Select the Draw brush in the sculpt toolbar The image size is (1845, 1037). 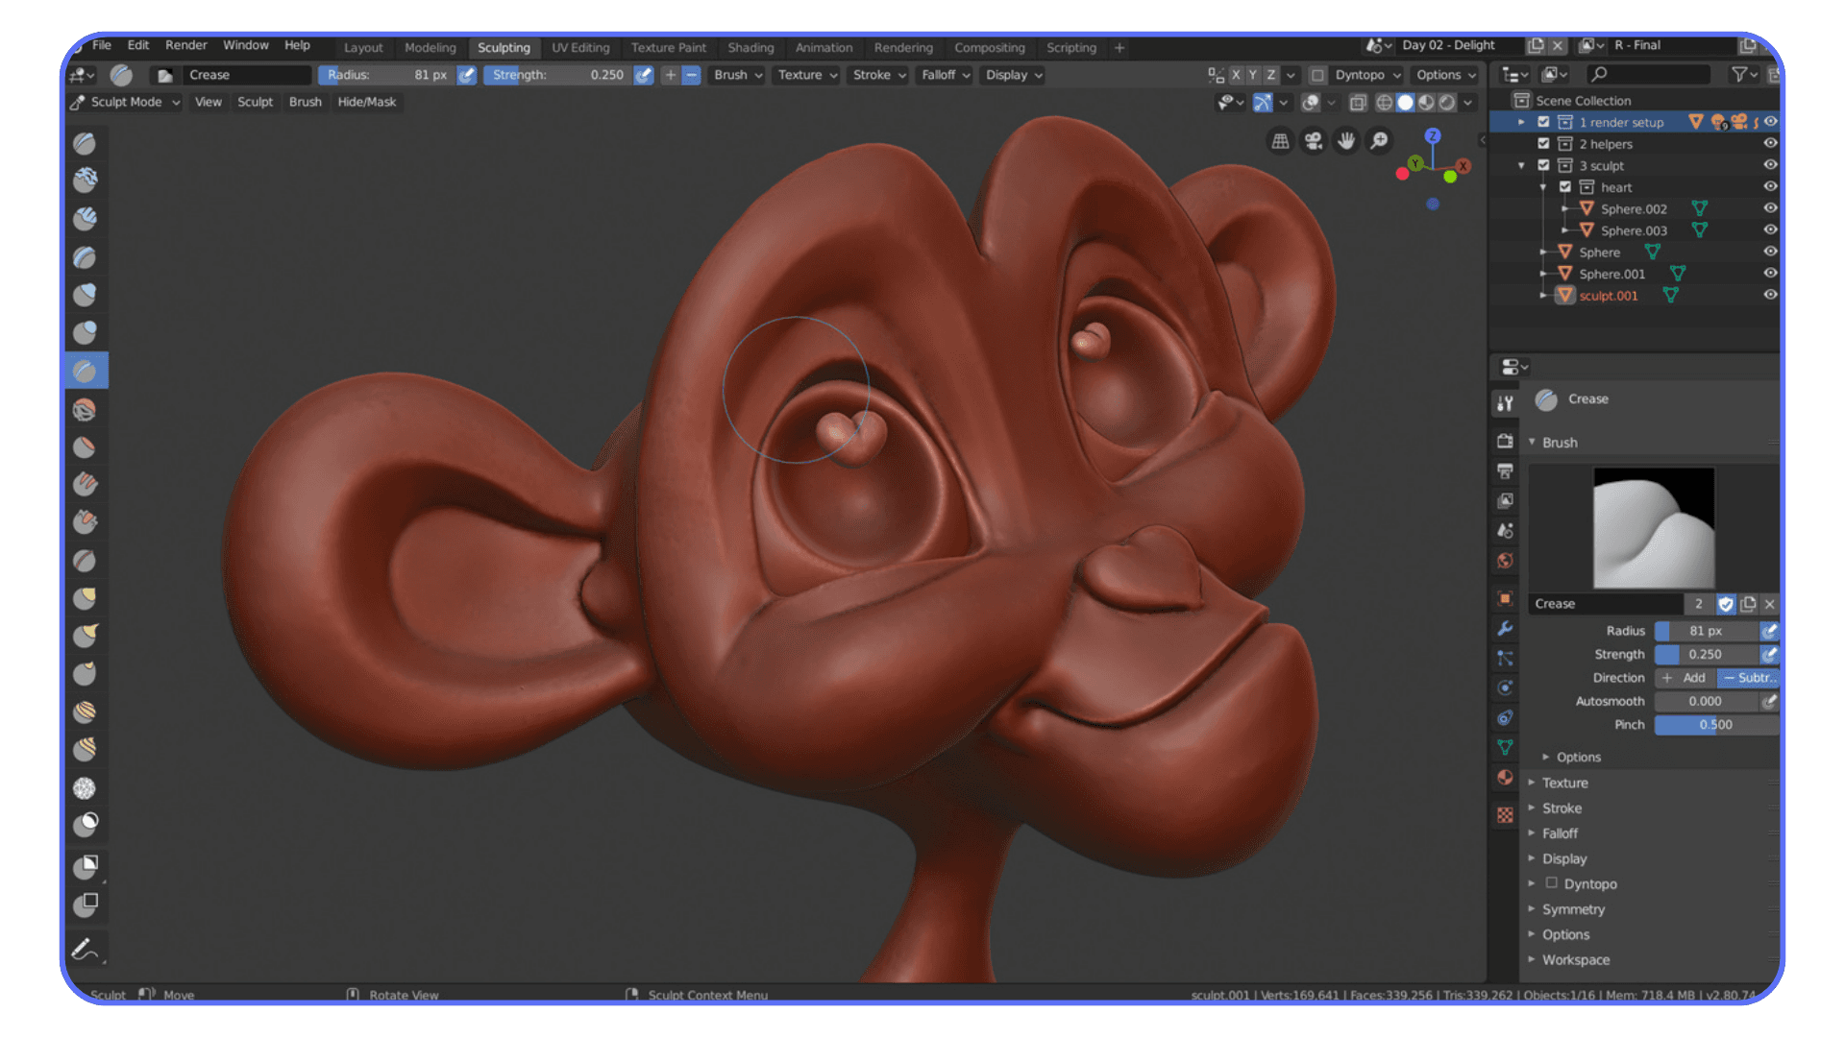pos(86,143)
